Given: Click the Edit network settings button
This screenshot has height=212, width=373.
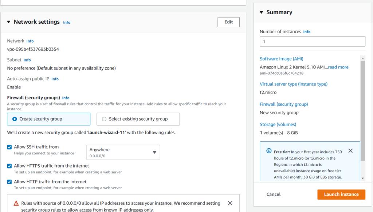Looking at the screenshot, I should (x=228, y=22).
